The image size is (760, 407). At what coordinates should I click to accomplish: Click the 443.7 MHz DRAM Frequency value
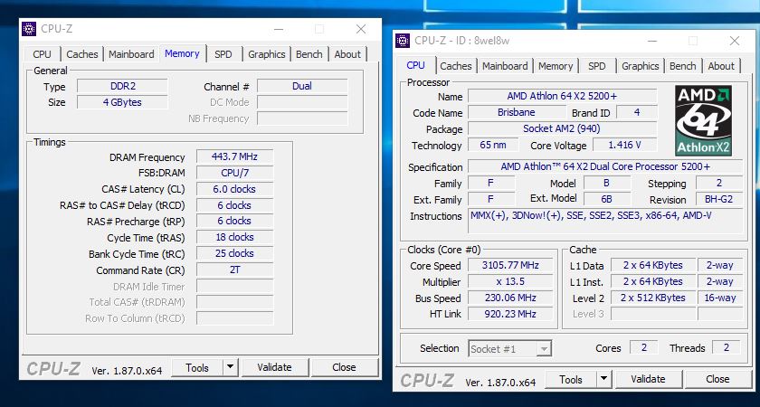(x=234, y=156)
